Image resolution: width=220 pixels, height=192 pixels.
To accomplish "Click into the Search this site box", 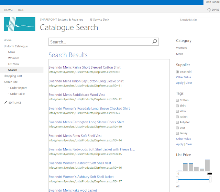I will pos(199,20).
